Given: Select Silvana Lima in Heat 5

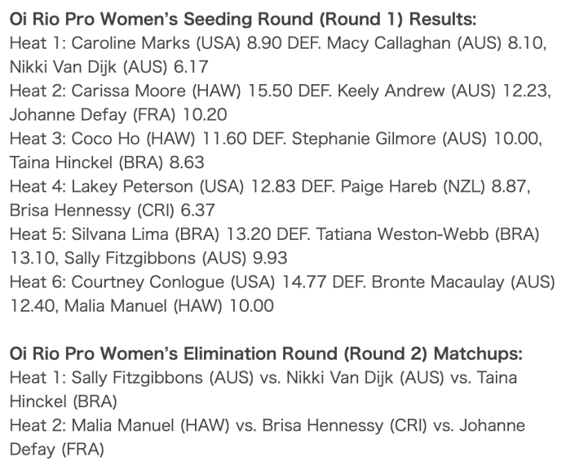Looking at the screenshot, I should point(120,234).
